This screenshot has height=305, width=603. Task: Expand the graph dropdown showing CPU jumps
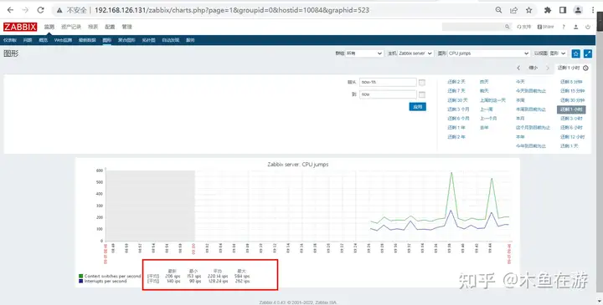point(489,53)
